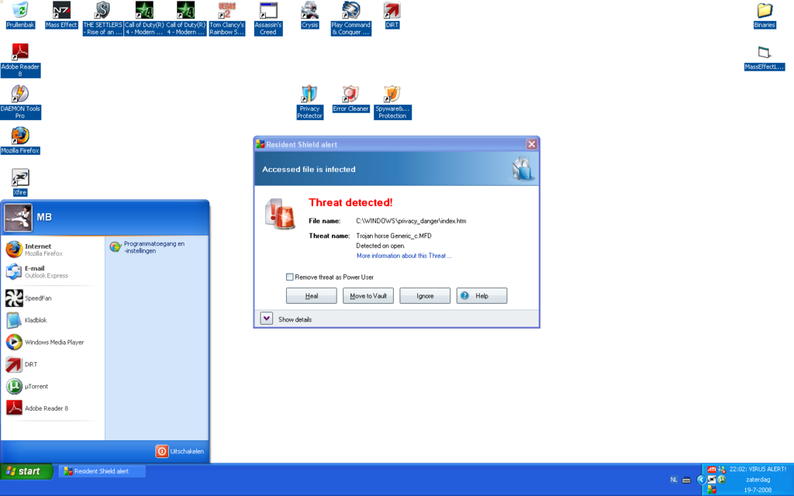Select the MassEffectL... desktop icon
This screenshot has height=496, width=794.
point(764,57)
